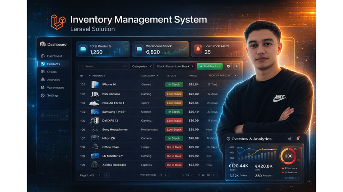
Task: Open the Categories dropdown
Action: coord(142,66)
